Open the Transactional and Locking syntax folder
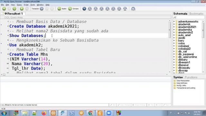Screen dimensions: 206x116 [186, 88]
